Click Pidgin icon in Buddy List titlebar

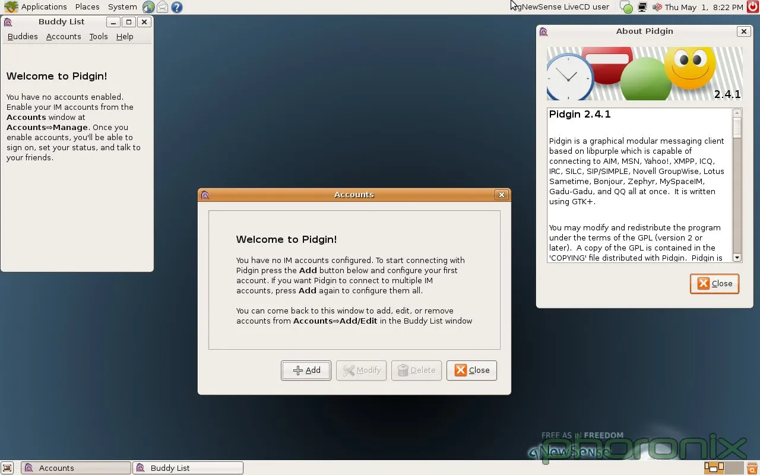[8, 22]
